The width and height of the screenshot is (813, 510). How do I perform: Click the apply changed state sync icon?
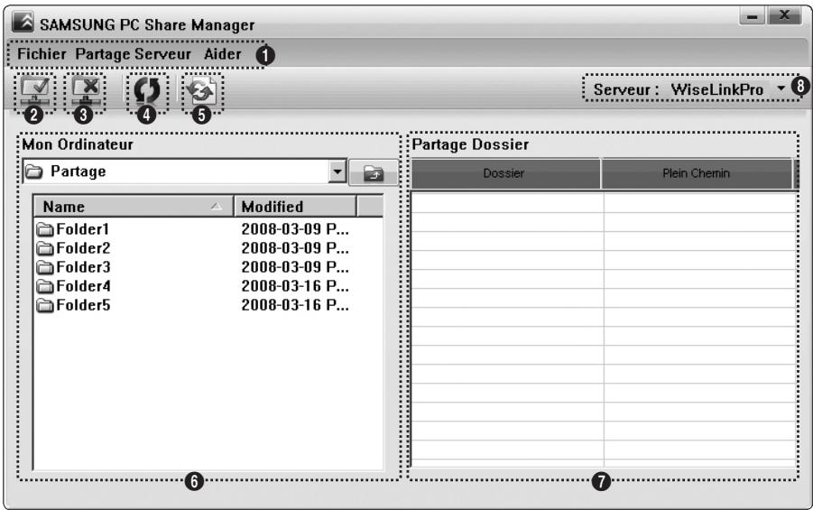[x=202, y=90]
